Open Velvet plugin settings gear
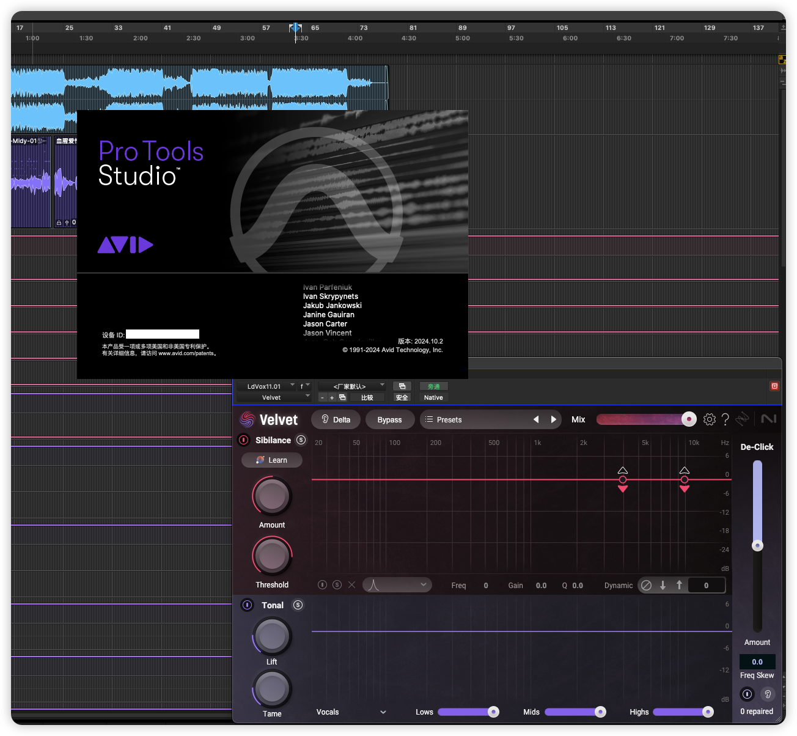797x736 pixels. click(x=709, y=419)
